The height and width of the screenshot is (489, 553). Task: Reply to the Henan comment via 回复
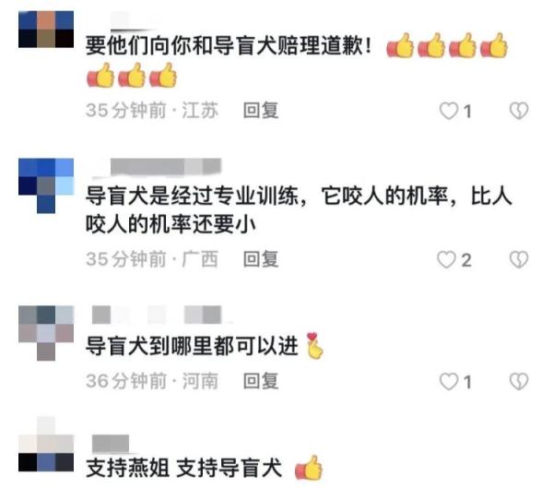[261, 381]
